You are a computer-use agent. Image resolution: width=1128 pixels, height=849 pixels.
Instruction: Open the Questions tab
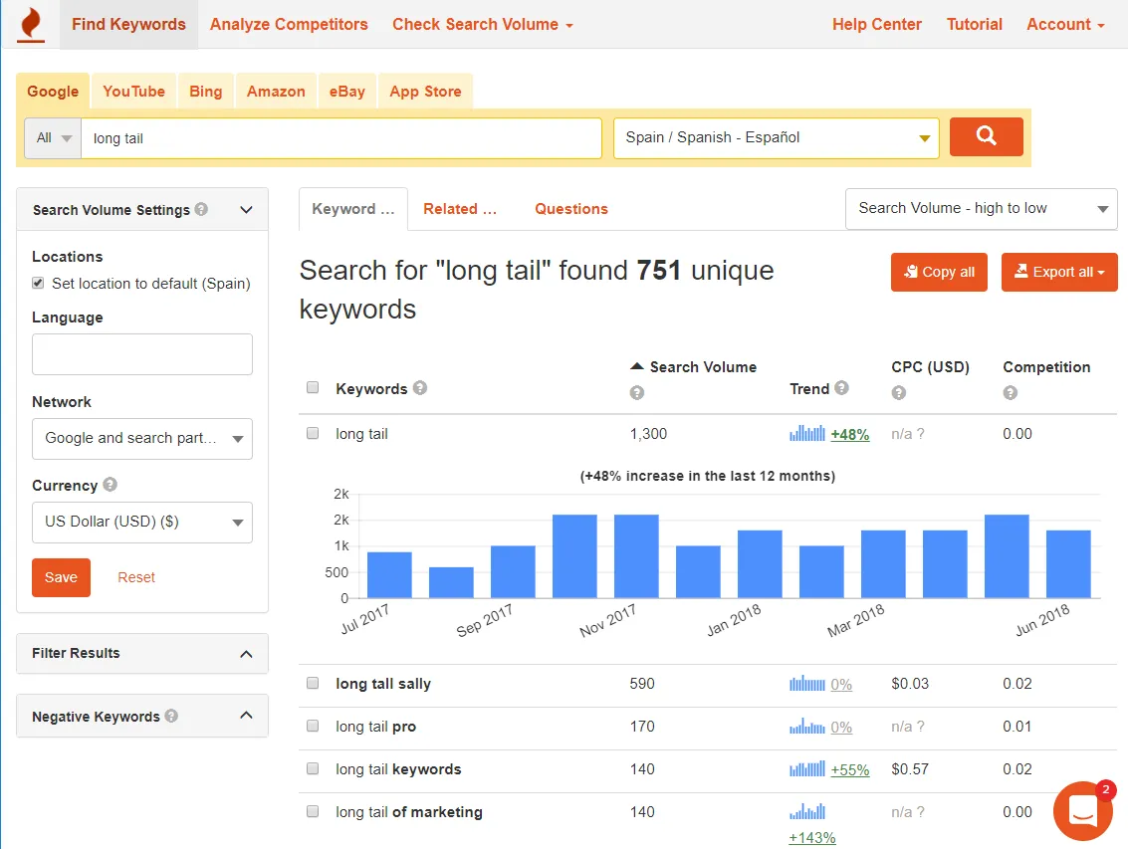pyautogui.click(x=571, y=209)
